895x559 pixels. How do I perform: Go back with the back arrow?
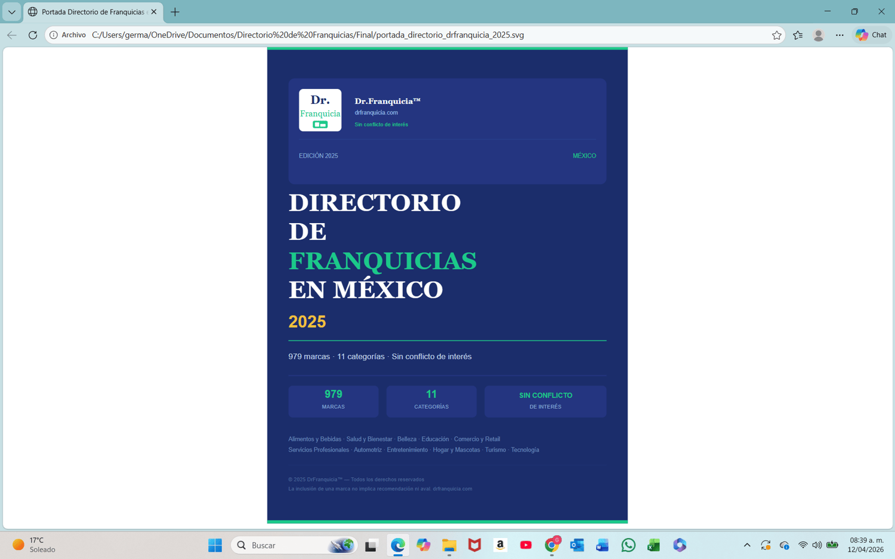click(x=12, y=35)
